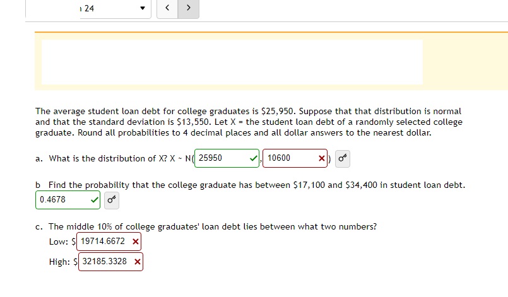The width and height of the screenshot is (508, 297).
Task: Select the red X beside 10600
Action: [321, 158]
